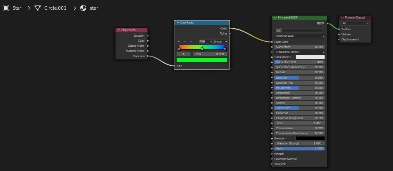Image resolution: width=393 pixels, height=171 pixels.
Task: Click the green ColorRamp stop color swatch
Action: (202, 60)
